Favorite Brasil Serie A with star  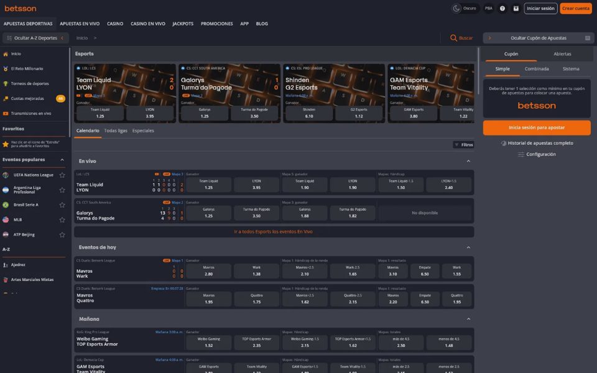[x=62, y=205]
